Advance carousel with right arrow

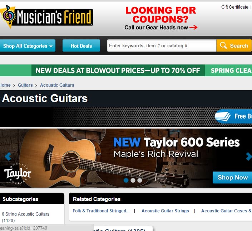249,156
